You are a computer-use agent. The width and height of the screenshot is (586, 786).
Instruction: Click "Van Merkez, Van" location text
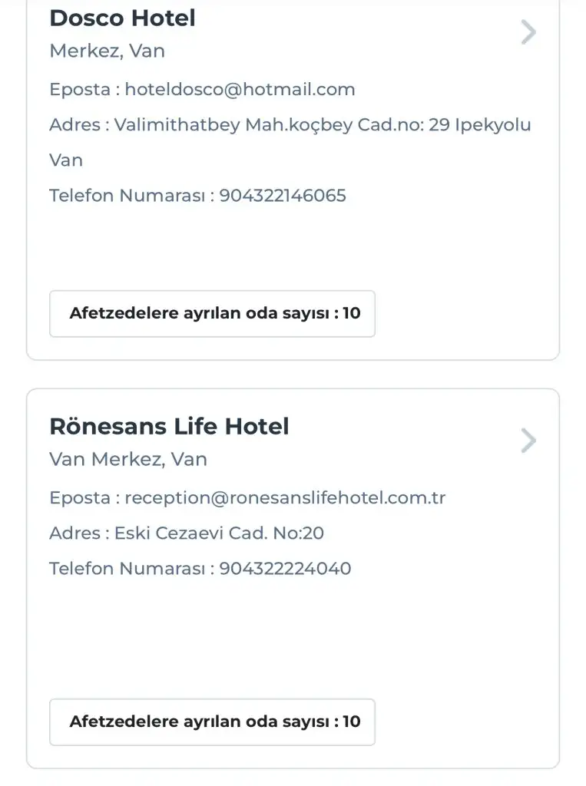coord(128,459)
